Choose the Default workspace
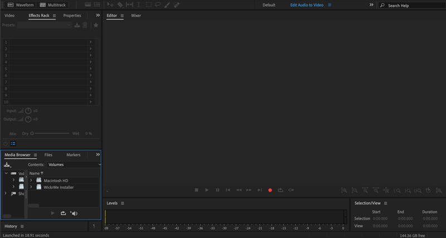The width and height of the screenshot is (446, 238). pyautogui.click(x=269, y=5)
